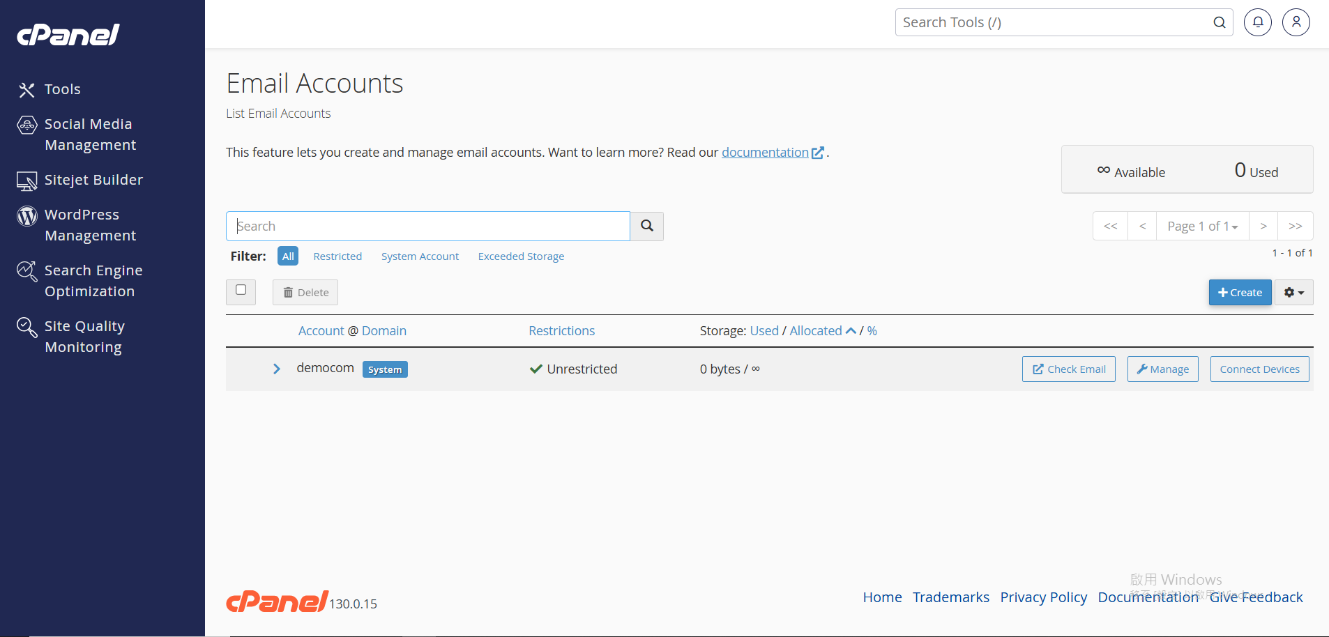Image resolution: width=1329 pixels, height=637 pixels.
Task: Open the Tools sidebar icon
Action: coord(26,90)
